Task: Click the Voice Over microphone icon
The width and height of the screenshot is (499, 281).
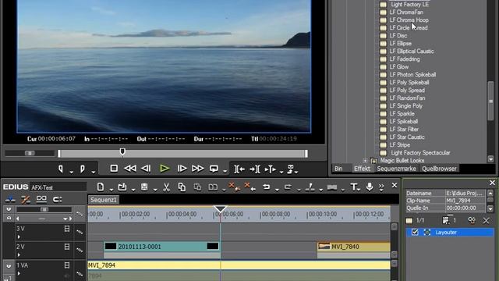Action: click(x=369, y=187)
